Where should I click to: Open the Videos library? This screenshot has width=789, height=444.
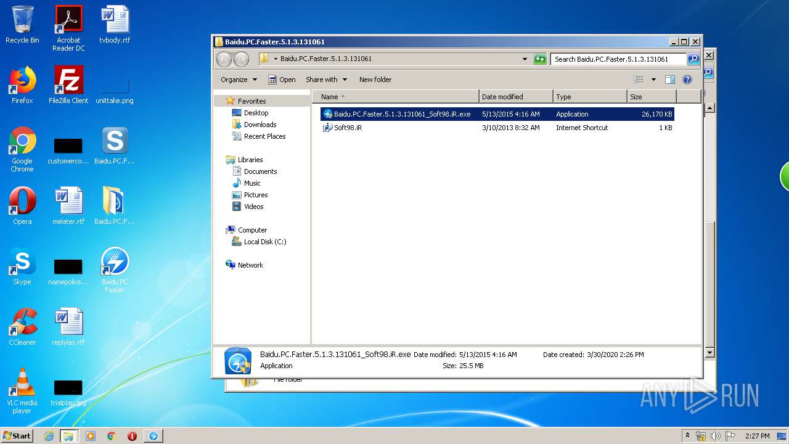point(253,207)
